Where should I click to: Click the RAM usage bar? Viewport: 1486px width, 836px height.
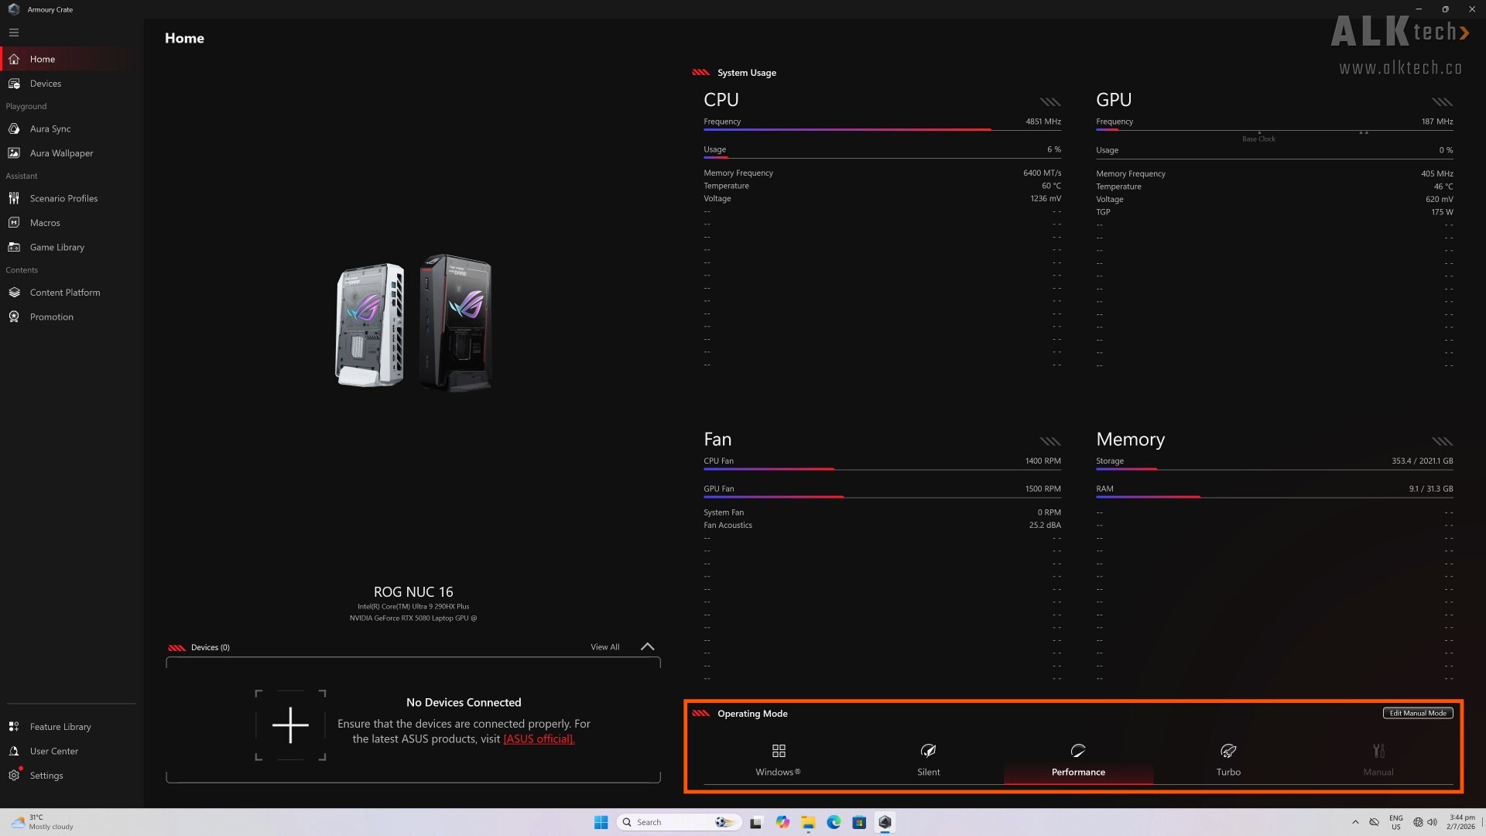pos(1275,496)
